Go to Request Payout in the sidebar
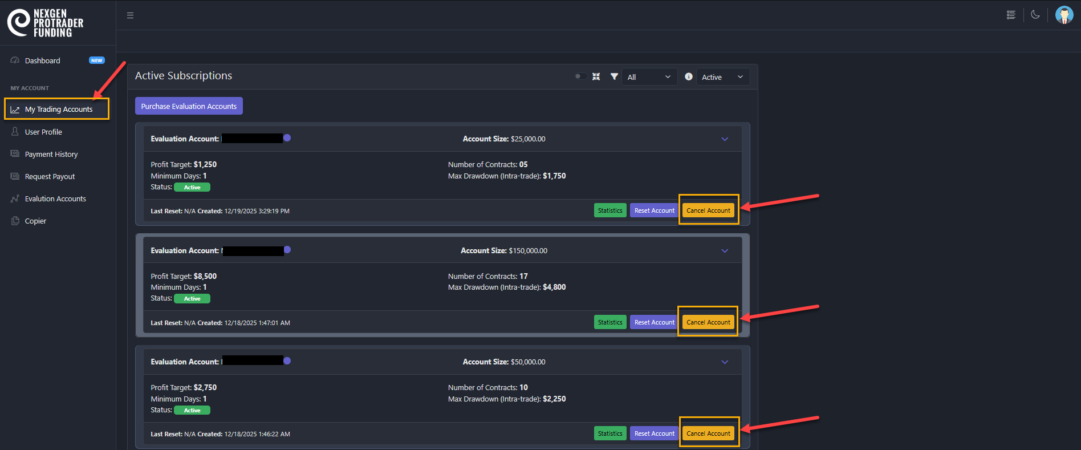Screen dimensions: 1081x450 (x=50, y=177)
